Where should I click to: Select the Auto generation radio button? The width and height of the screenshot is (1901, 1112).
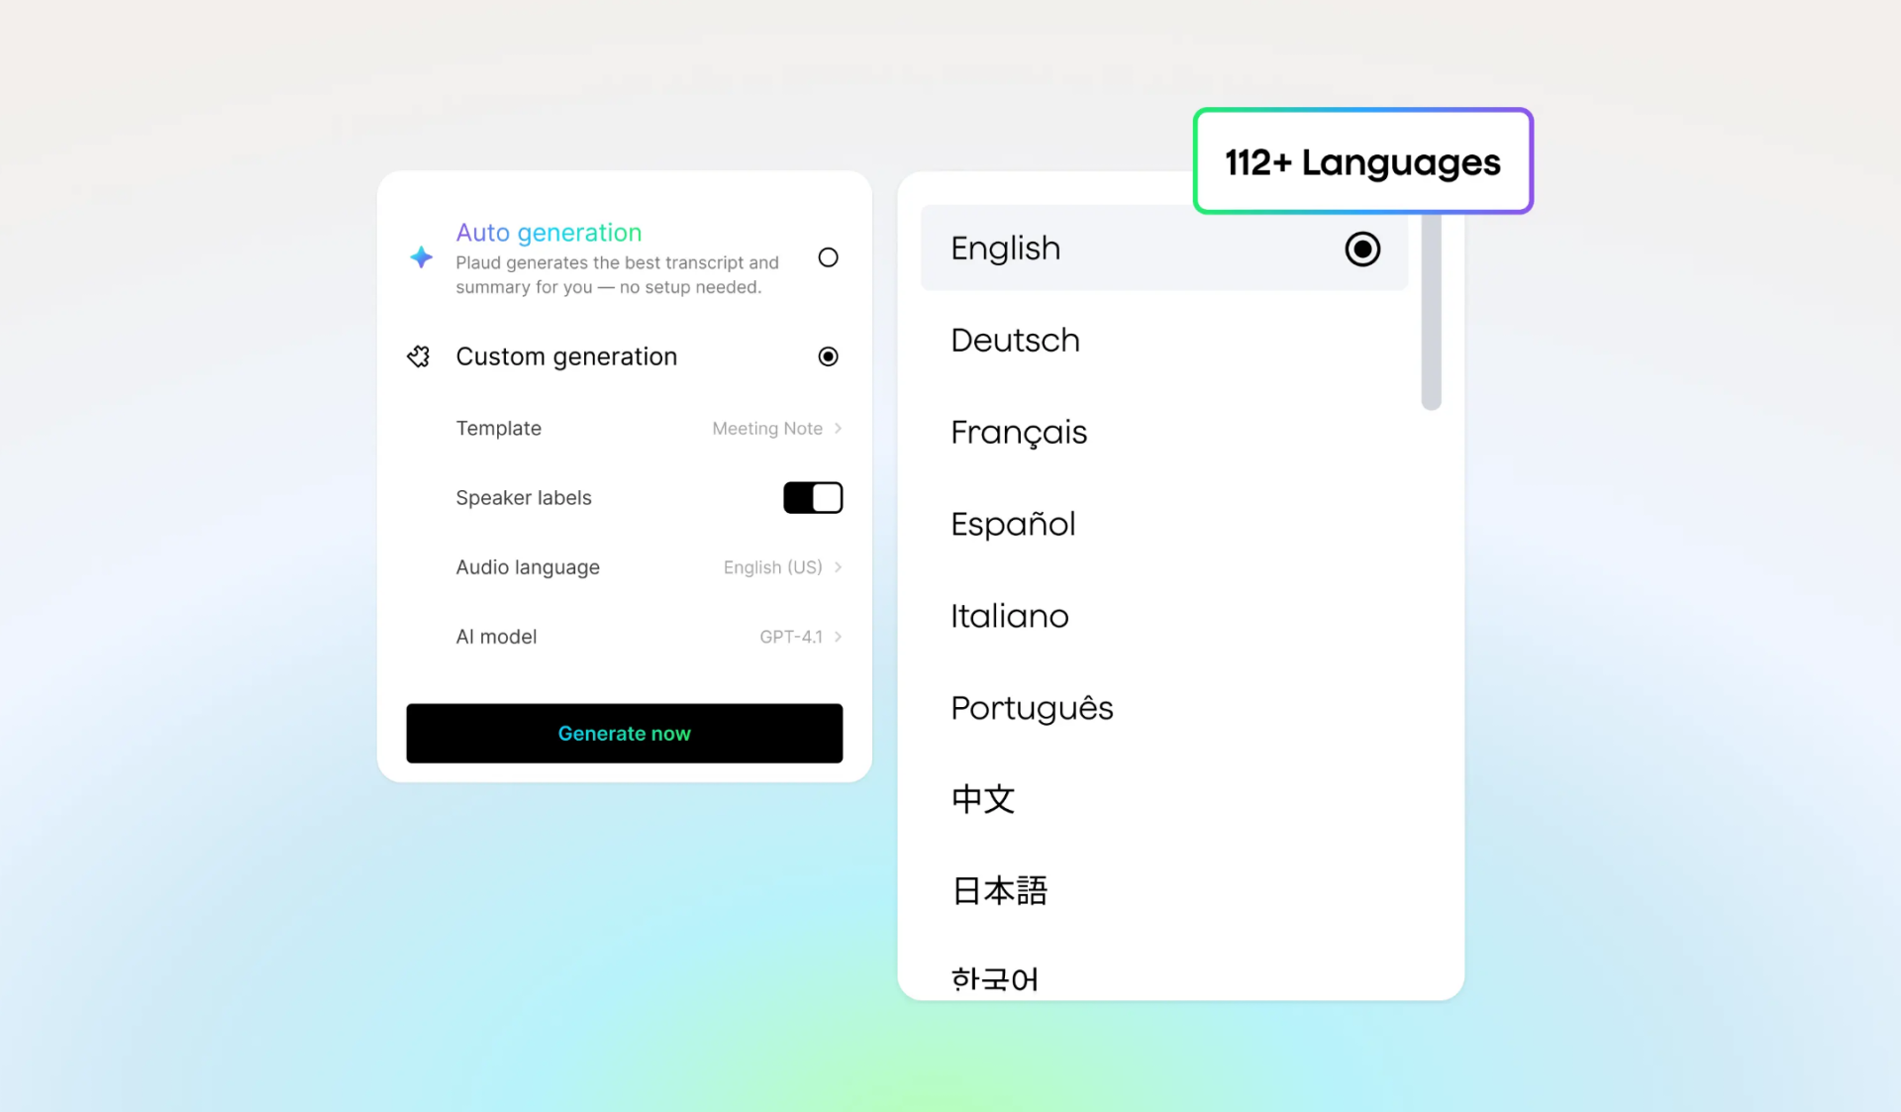(x=828, y=257)
